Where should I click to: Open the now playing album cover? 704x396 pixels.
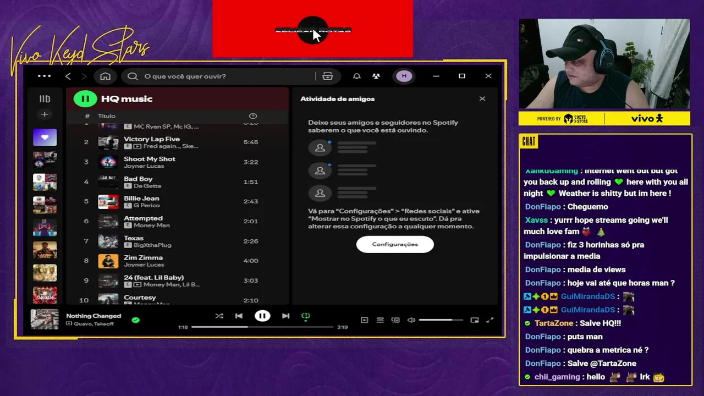click(x=45, y=319)
